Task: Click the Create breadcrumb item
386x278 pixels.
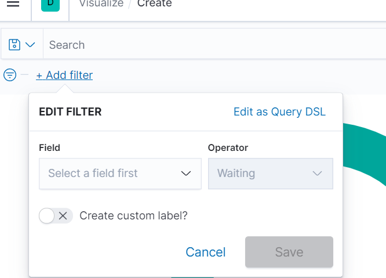Action: pyautogui.click(x=154, y=4)
